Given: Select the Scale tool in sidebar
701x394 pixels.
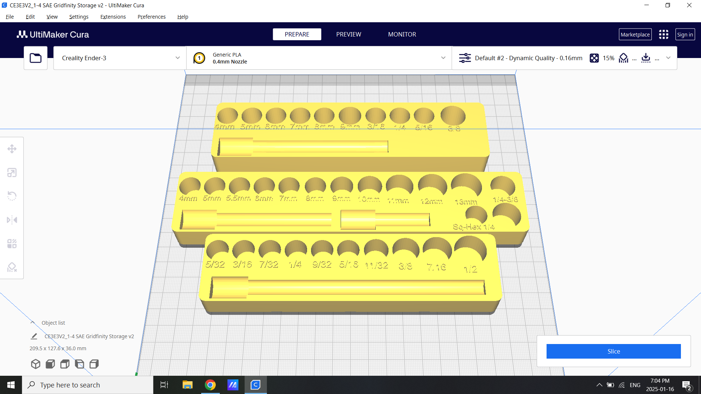Looking at the screenshot, I should 12,173.
